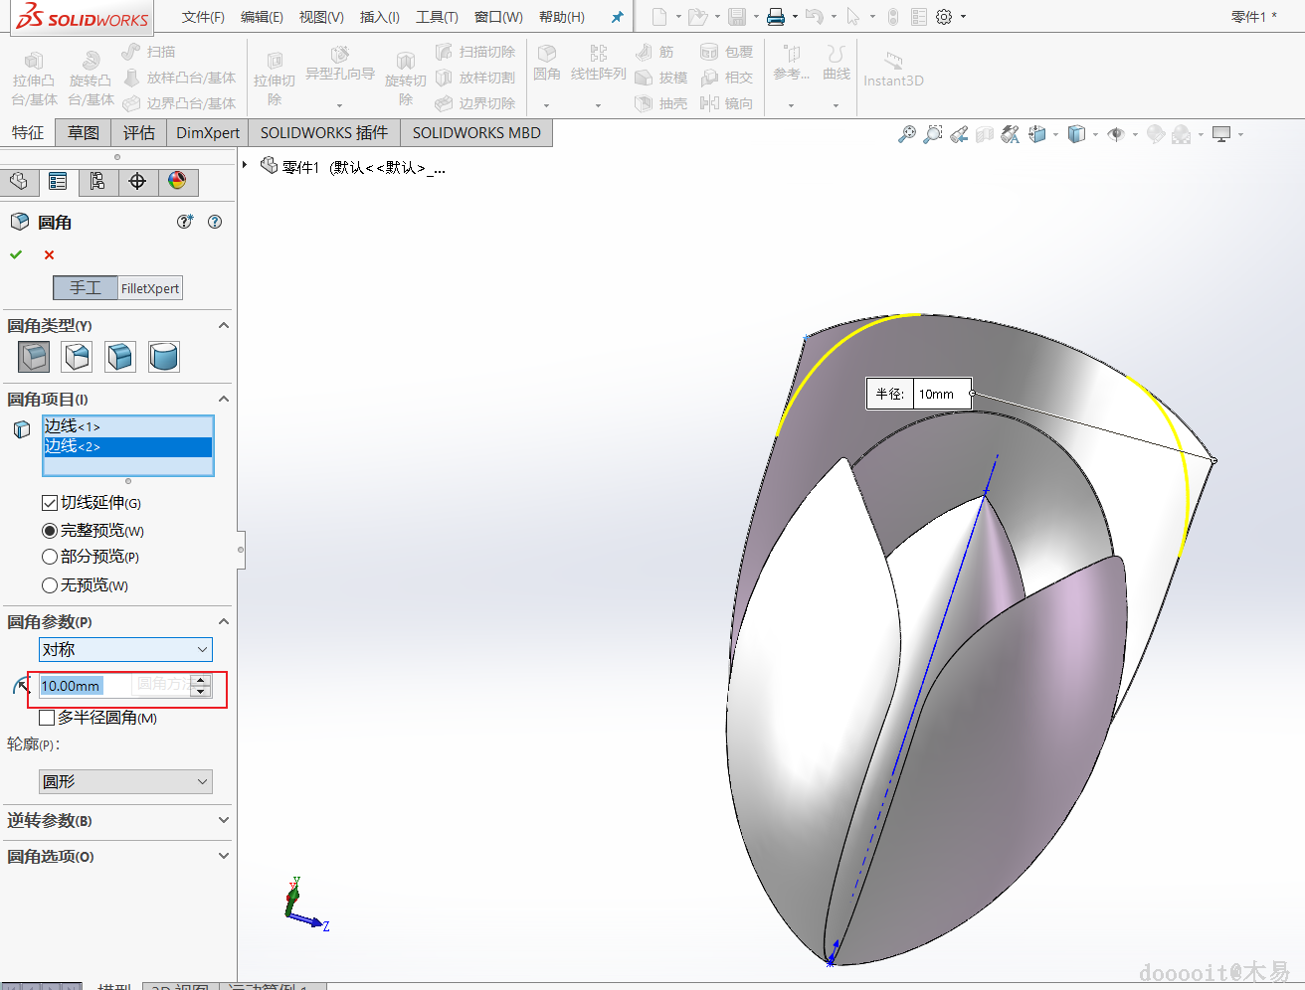
Task: Click the green checkmark to accept fillet
Action: point(16,255)
